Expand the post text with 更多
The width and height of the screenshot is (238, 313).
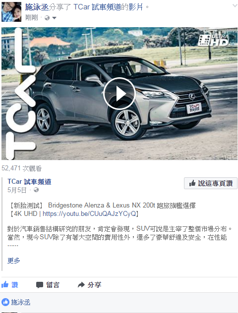click(x=13, y=261)
